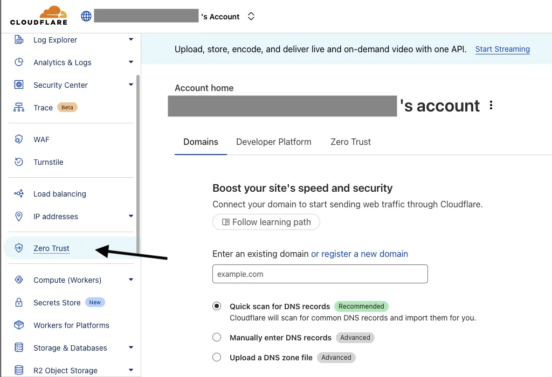
Task: Click the Beta badge next to Trace
Action: click(x=67, y=107)
